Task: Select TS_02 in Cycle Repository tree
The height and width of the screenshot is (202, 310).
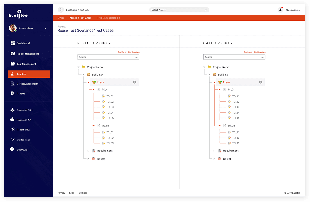Action: pyautogui.click(x=231, y=126)
